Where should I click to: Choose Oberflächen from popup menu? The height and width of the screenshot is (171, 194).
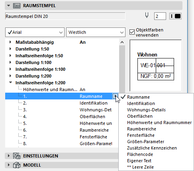tap(156, 116)
